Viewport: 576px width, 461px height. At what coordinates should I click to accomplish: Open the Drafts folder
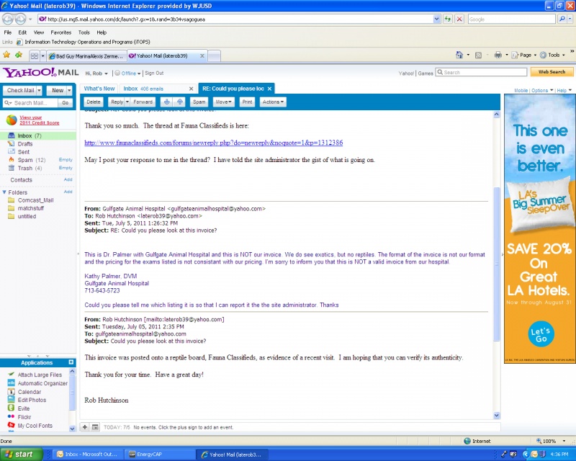tap(25, 144)
